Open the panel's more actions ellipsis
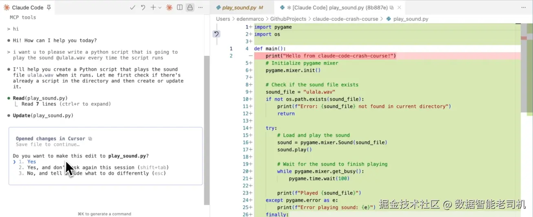 pos(200,7)
